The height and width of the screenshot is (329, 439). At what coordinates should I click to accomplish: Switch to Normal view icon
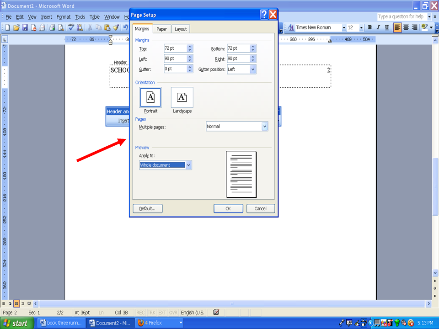(x=4, y=303)
